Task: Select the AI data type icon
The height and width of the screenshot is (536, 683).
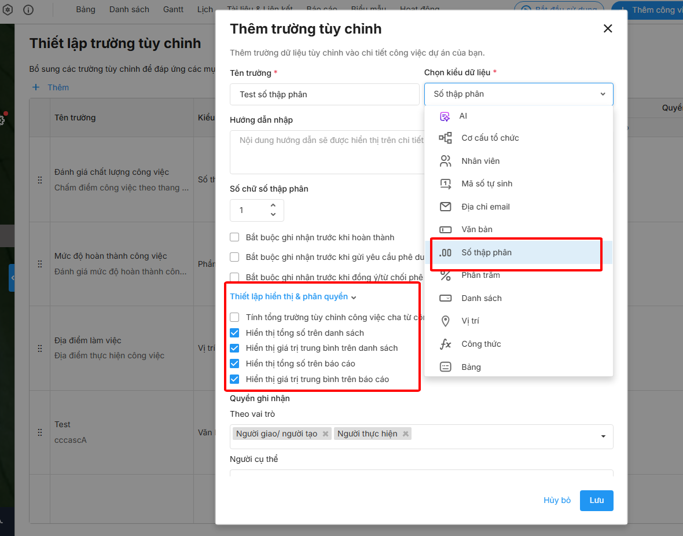Action: tap(445, 116)
